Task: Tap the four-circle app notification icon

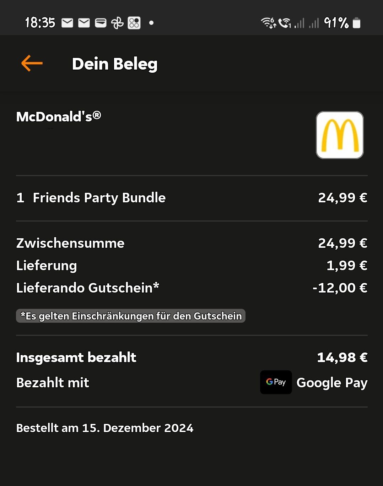Action: 134,23
